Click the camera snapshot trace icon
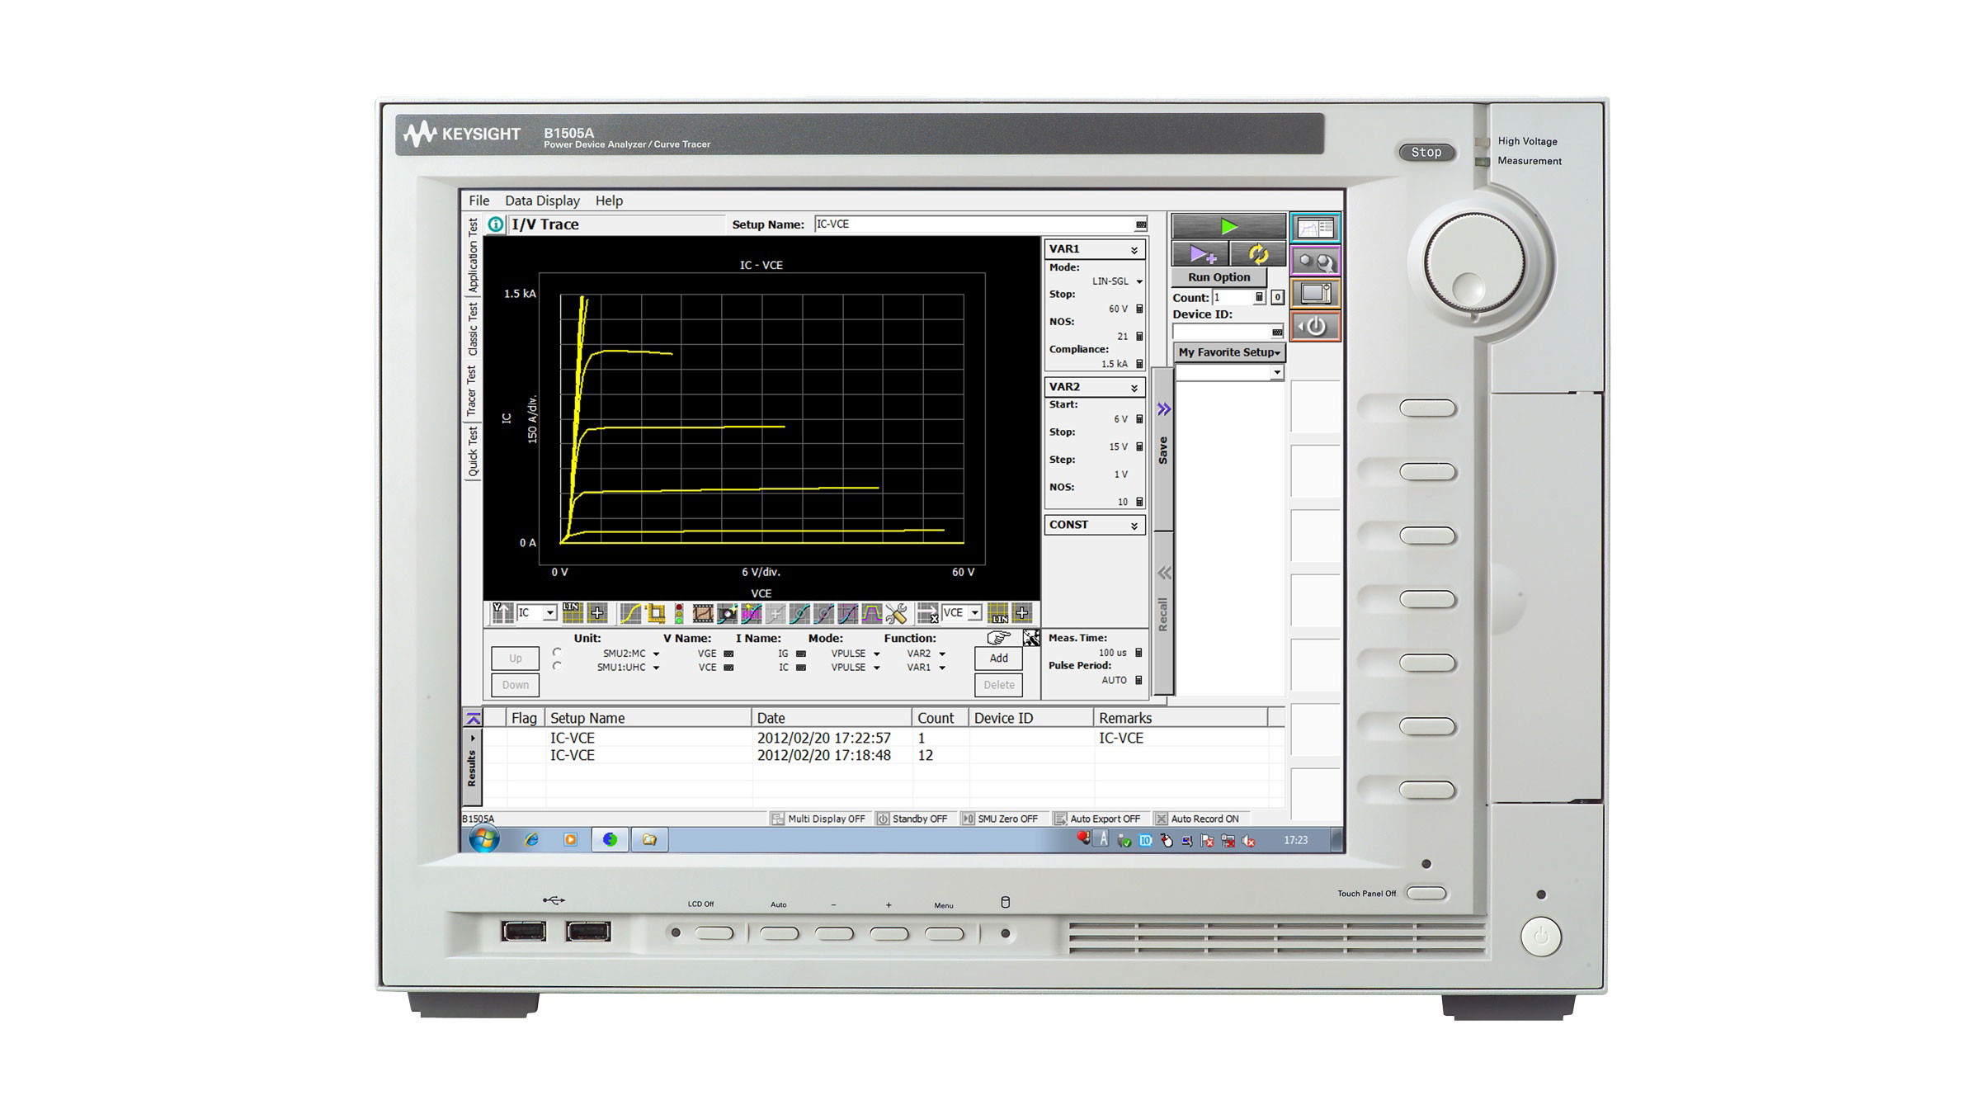 [x=727, y=613]
